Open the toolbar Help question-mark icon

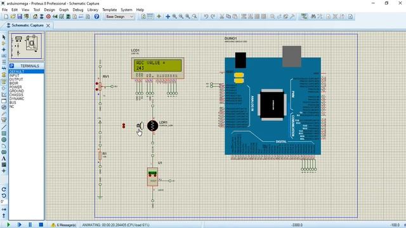[96, 16]
